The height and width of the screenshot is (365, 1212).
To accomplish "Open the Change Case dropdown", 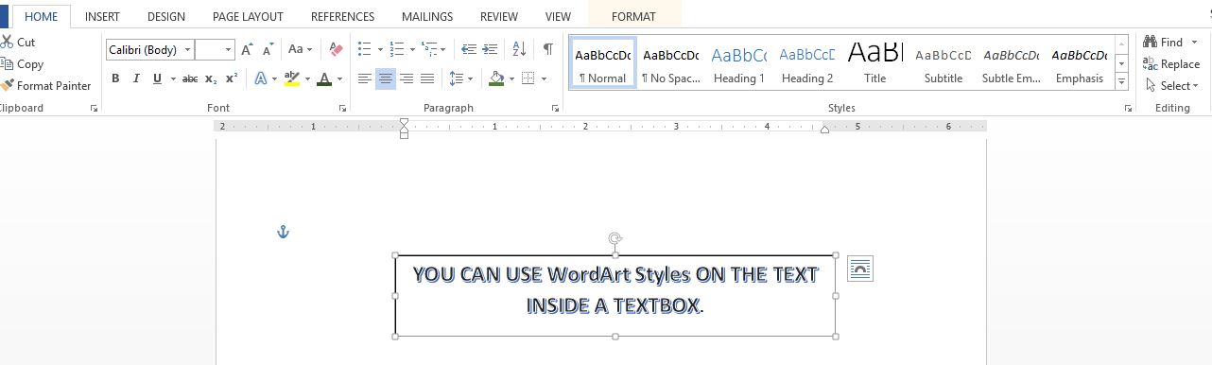I will pyautogui.click(x=301, y=49).
